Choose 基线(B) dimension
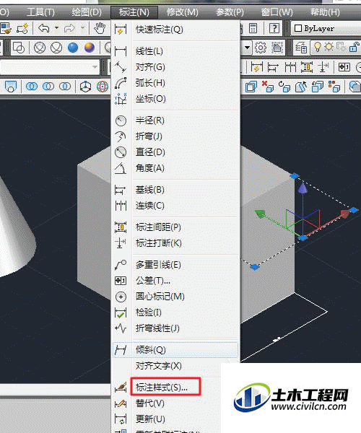361x433 pixels. (175, 190)
